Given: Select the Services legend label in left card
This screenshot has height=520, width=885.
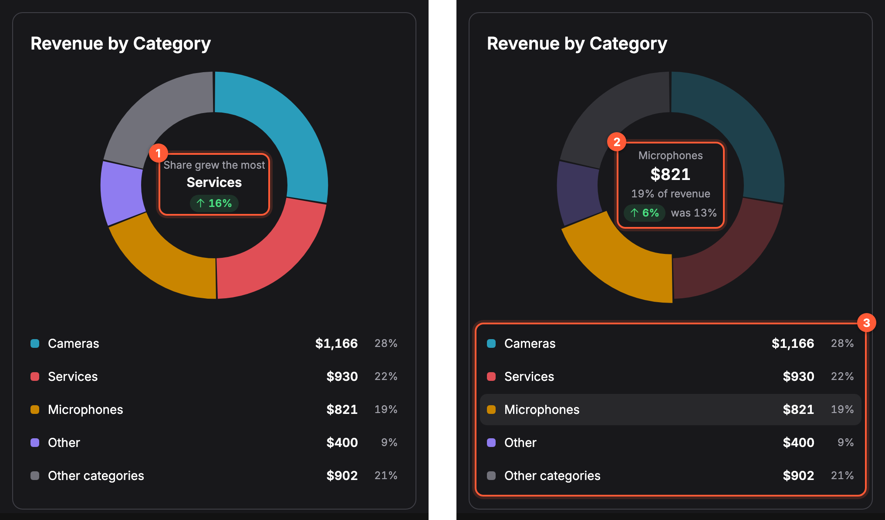Looking at the screenshot, I should (73, 377).
